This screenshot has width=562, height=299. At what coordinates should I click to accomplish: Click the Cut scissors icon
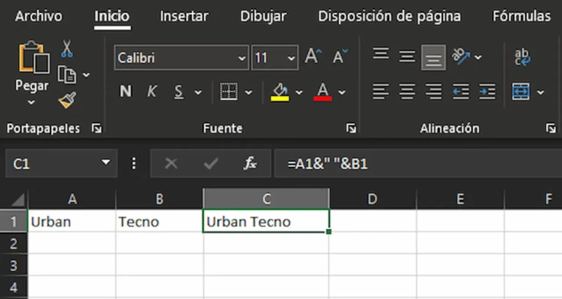pyautogui.click(x=67, y=49)
